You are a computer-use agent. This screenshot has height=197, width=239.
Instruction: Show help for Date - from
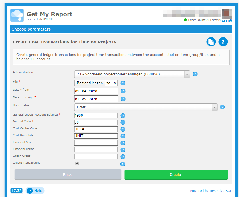tap(123, 91)
